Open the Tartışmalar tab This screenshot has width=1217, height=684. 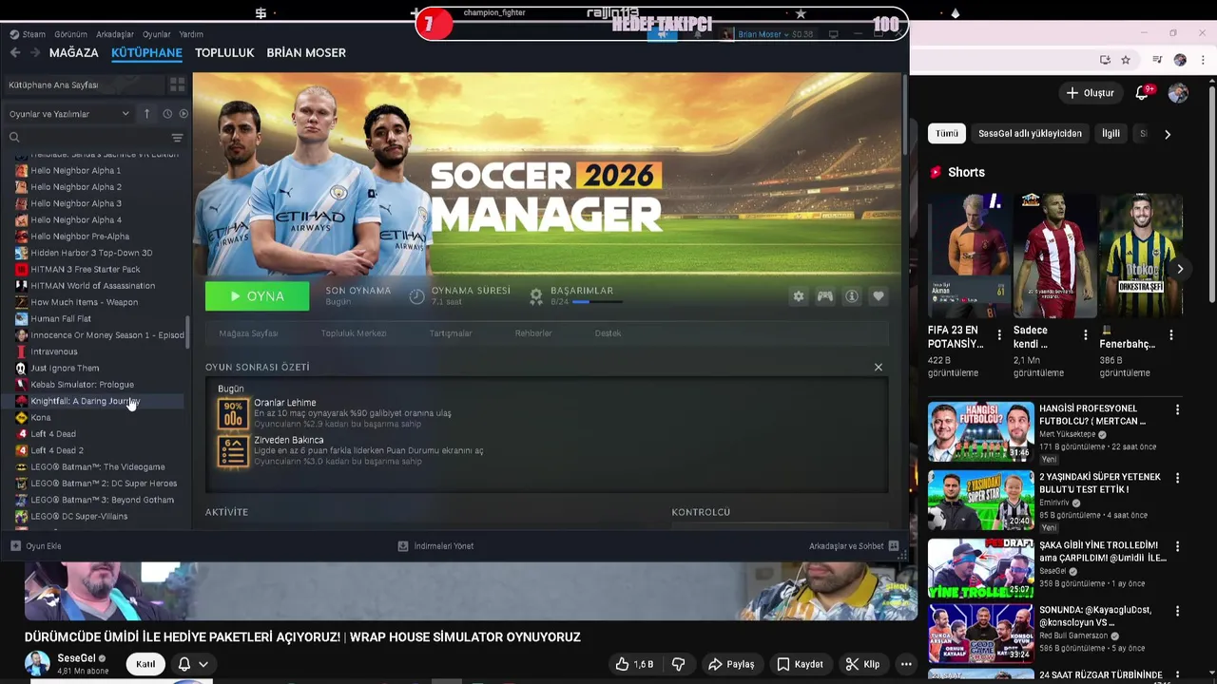click(x=451, y=333)
